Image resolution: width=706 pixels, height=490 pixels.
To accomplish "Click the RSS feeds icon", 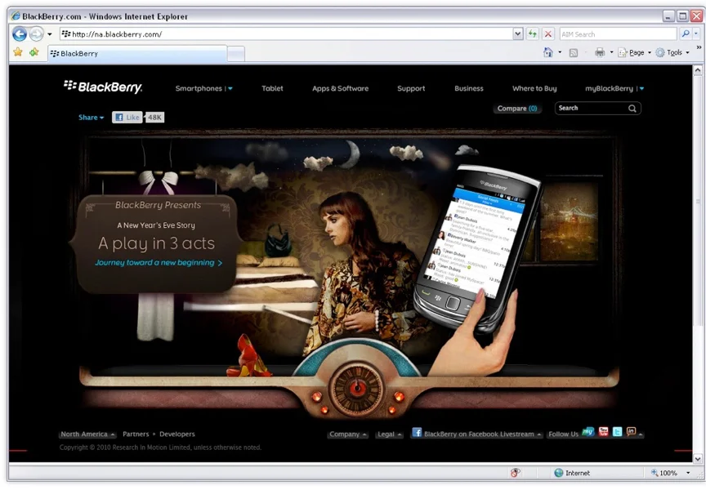I will pyautogui.click(x=573, y=52).
